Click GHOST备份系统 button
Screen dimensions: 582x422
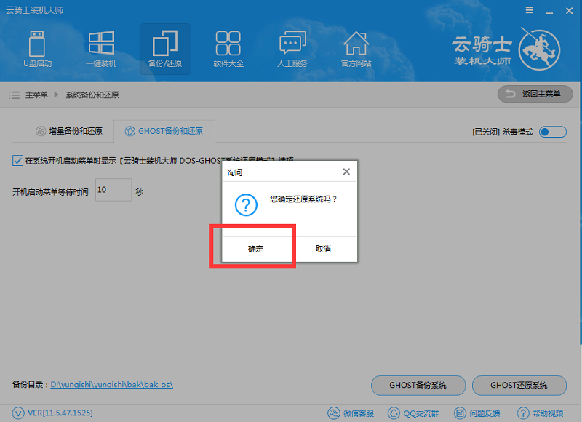tap(418, 385)
